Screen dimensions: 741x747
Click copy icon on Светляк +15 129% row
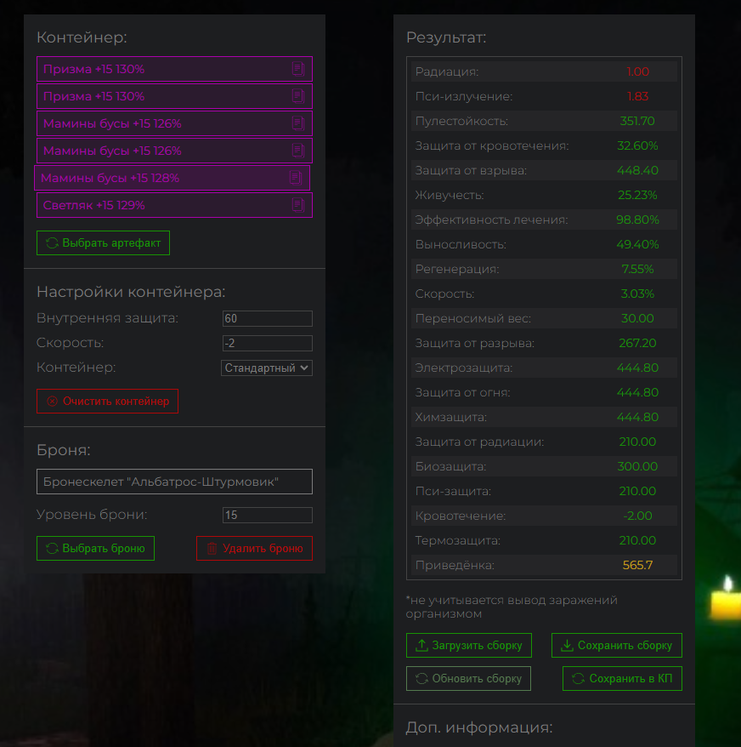(298, 205)
